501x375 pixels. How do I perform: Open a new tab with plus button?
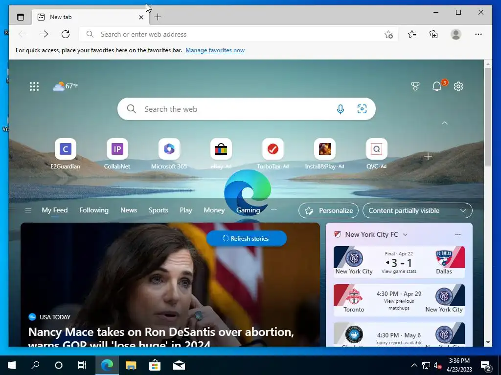158,17
